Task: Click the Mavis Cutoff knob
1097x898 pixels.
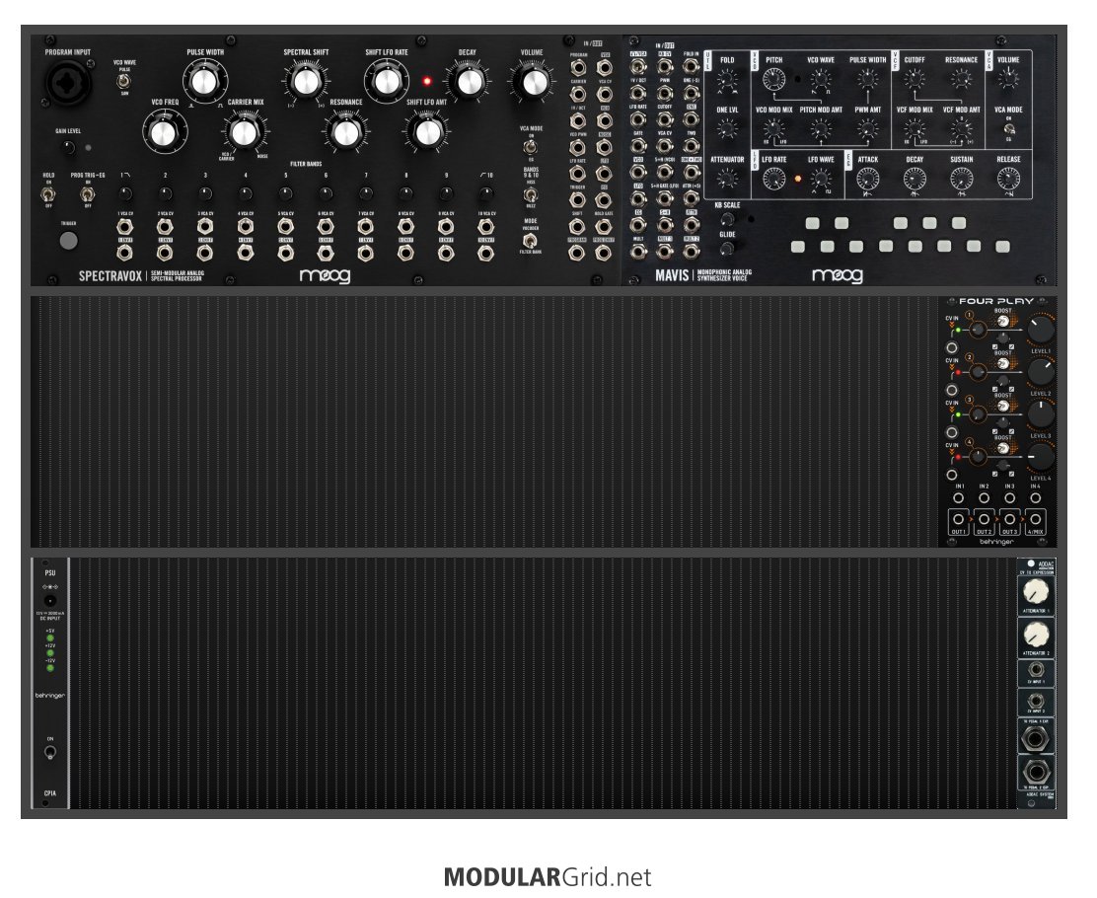Action: coord(914,80)
